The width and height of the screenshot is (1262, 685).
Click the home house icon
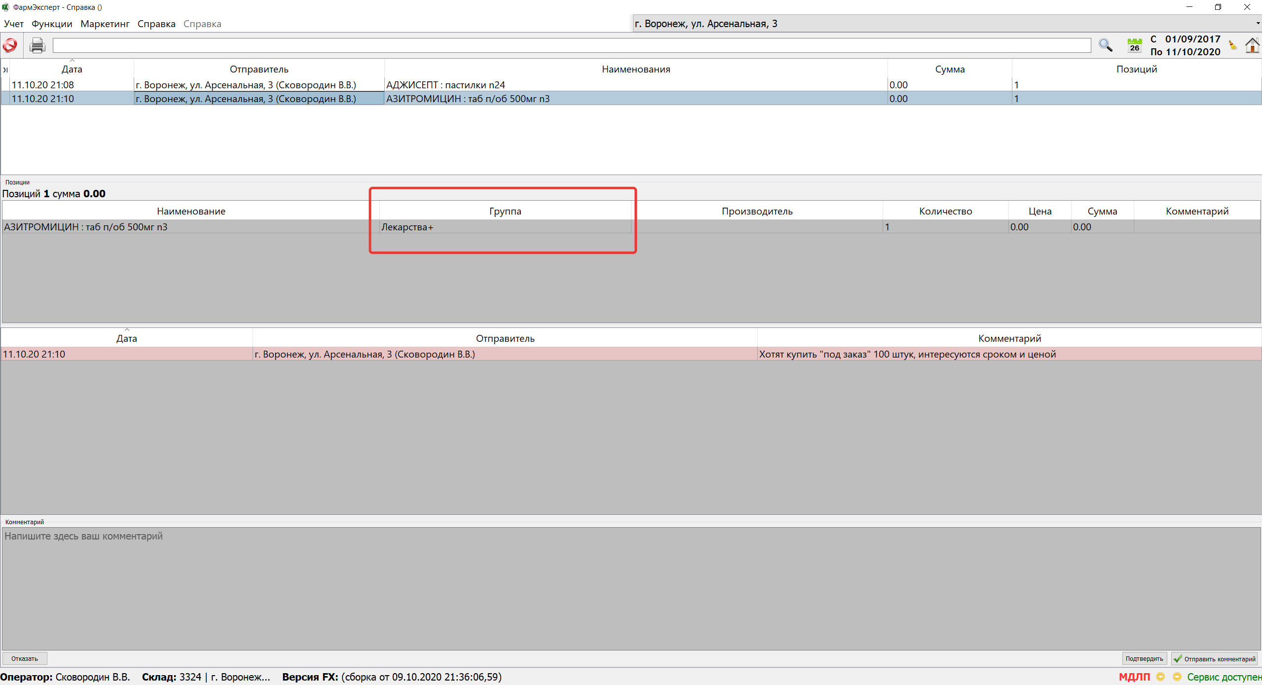pyautogui.click(x=1252, y=45)
